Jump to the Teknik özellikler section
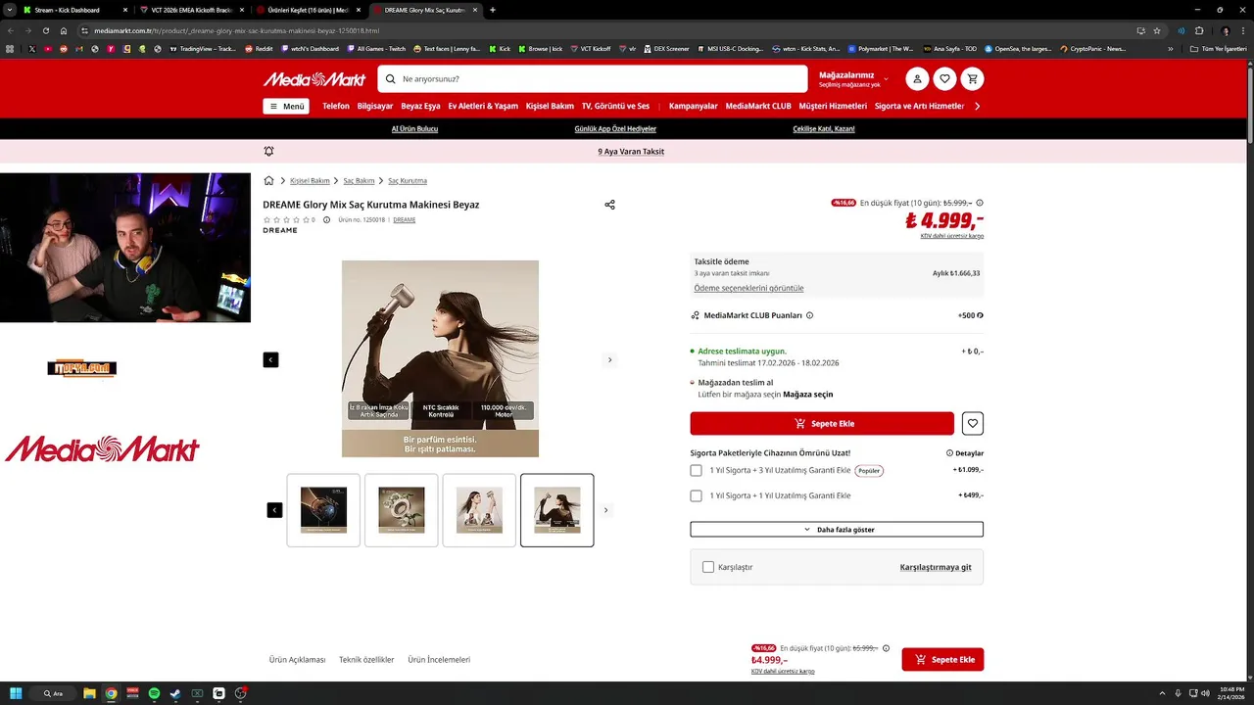Screen dimensions: 1254x705 pyautogui.click(x=366, y=660)
